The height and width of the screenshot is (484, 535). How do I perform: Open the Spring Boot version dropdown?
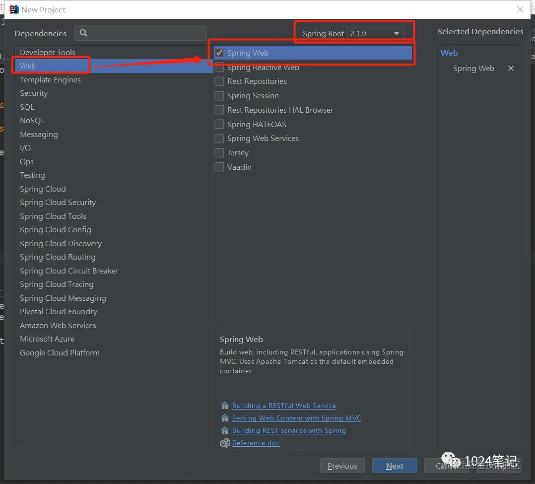pyautogui.click(x=375, y=33)
